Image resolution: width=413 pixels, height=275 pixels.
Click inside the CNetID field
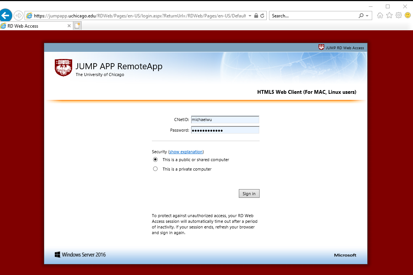[x=225, y=120]
